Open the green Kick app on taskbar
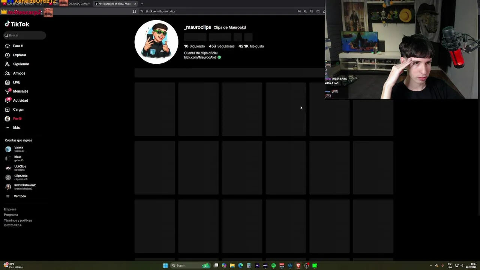Image resolution: width=480 pixels, height=270 pixels. (x=315, y=265)
